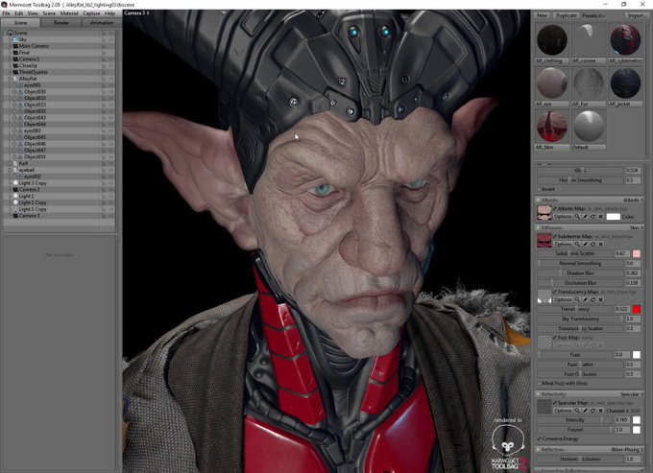Click the Duplicate material button
Screen dimensions: 653x473
pos(567,15)
